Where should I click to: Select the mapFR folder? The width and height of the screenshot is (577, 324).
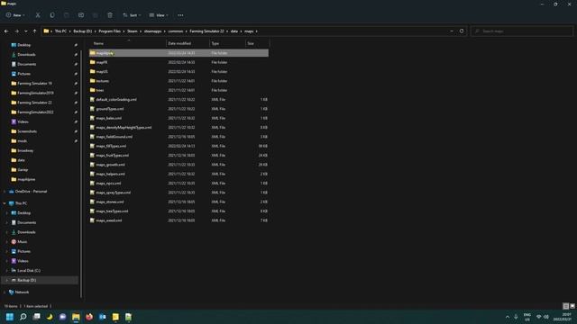(x=179, y=62)
